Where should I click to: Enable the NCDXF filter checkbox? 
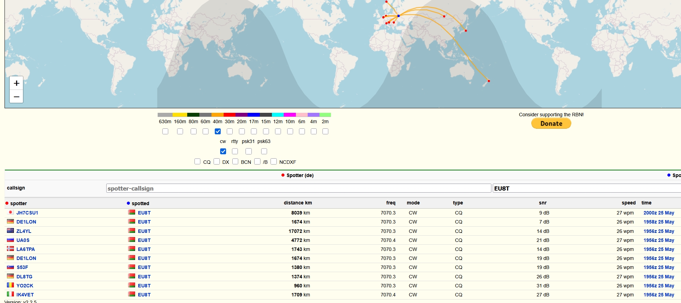click(x=274, y=162)
